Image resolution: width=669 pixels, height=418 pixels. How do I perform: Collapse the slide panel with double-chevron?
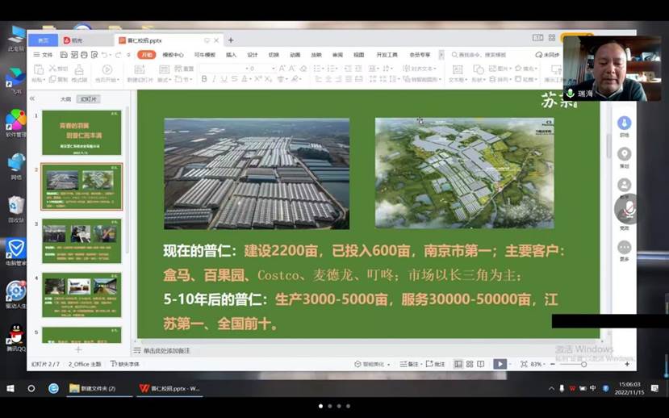coord(32,98)
